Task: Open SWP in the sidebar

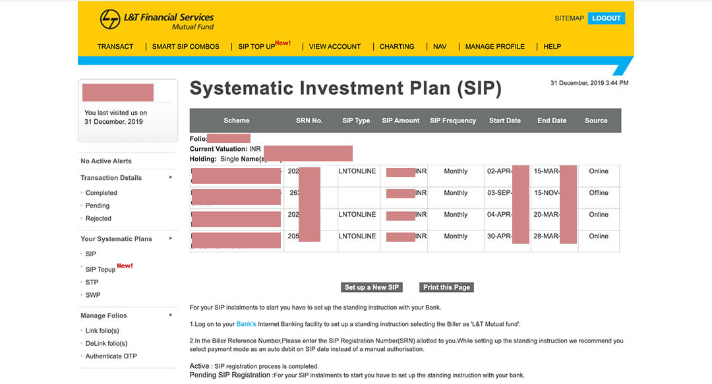Action: click(x=93, y=295)
